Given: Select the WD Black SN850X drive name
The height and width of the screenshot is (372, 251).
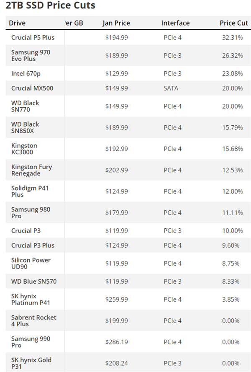Looking at the screenshot, I should (25, 127).
